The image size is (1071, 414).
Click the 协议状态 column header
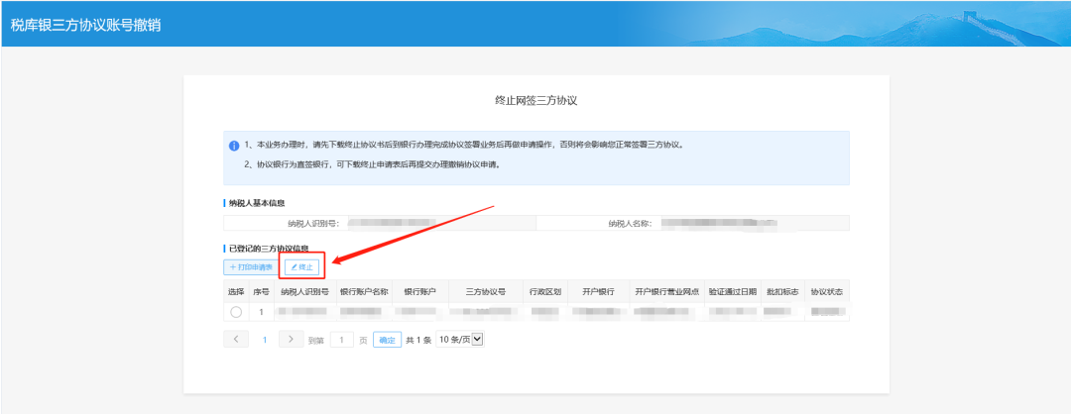click(826, 292)
